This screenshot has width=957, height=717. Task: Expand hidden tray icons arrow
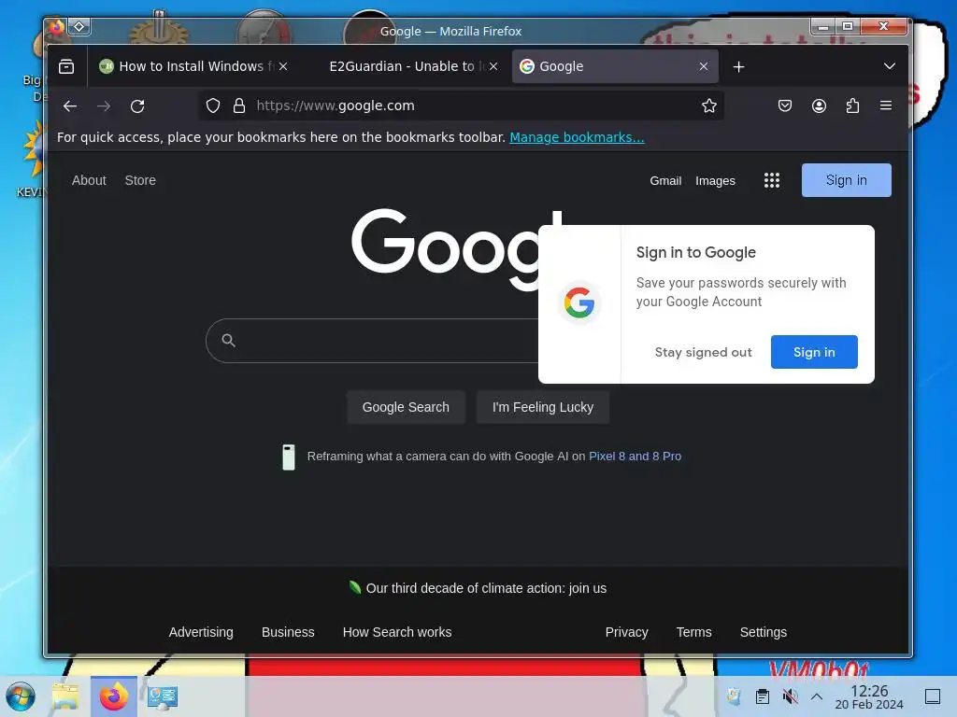(817, 696)
